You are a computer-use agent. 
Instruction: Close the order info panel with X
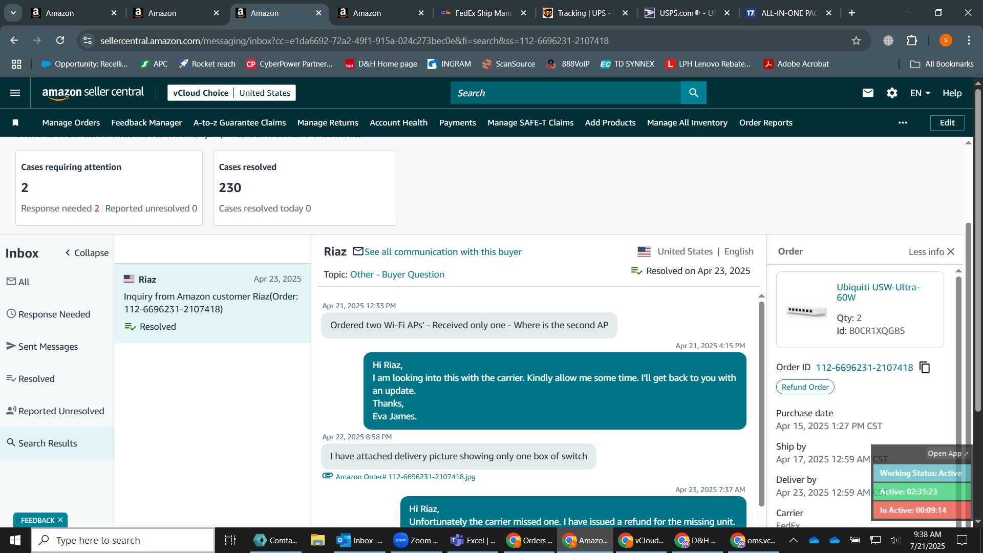(x=951, y=251)
